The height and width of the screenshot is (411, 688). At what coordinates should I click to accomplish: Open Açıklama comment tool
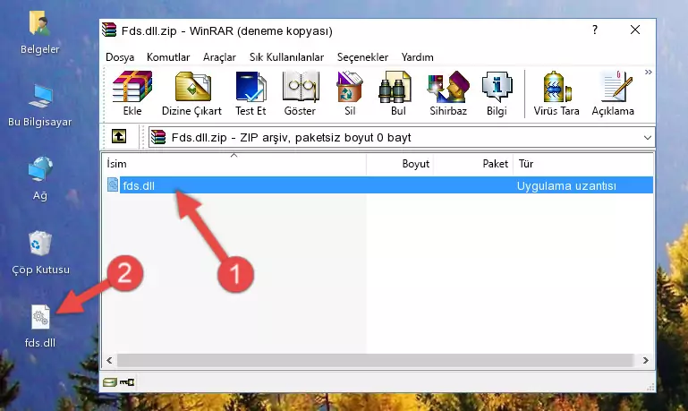(613, 93)
